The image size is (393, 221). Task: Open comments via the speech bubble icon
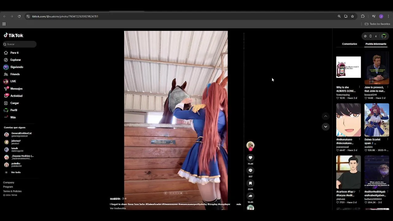(251, 170)
